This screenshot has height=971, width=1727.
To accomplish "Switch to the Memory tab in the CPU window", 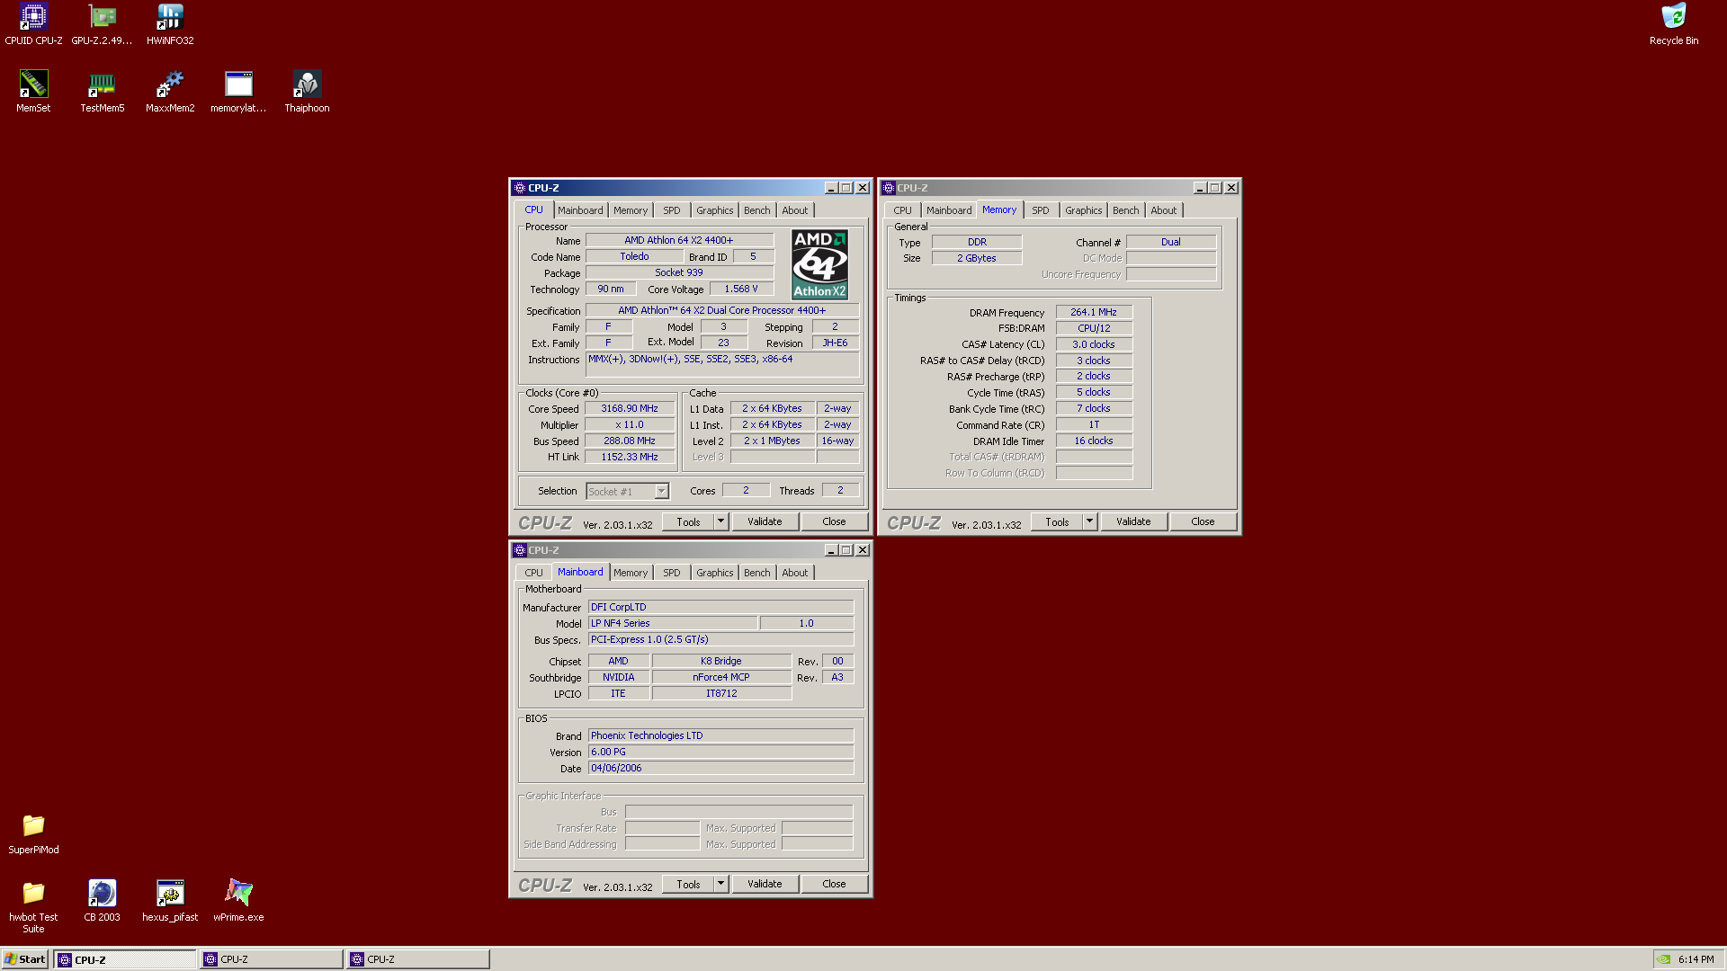I will 631,210.
